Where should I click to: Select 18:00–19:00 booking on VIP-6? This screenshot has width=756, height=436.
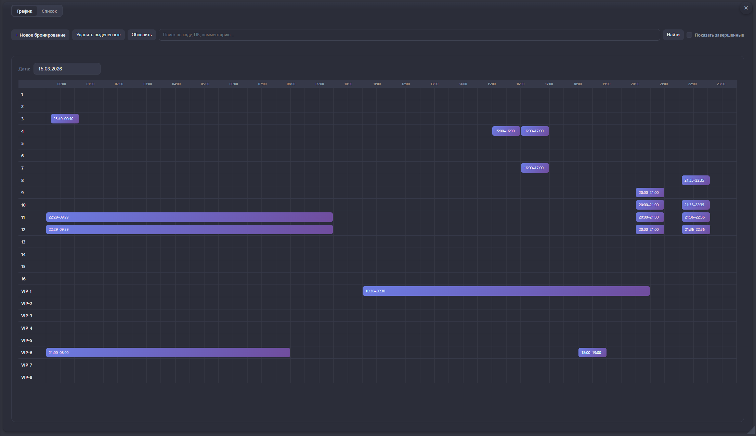(x=592, y=353)
